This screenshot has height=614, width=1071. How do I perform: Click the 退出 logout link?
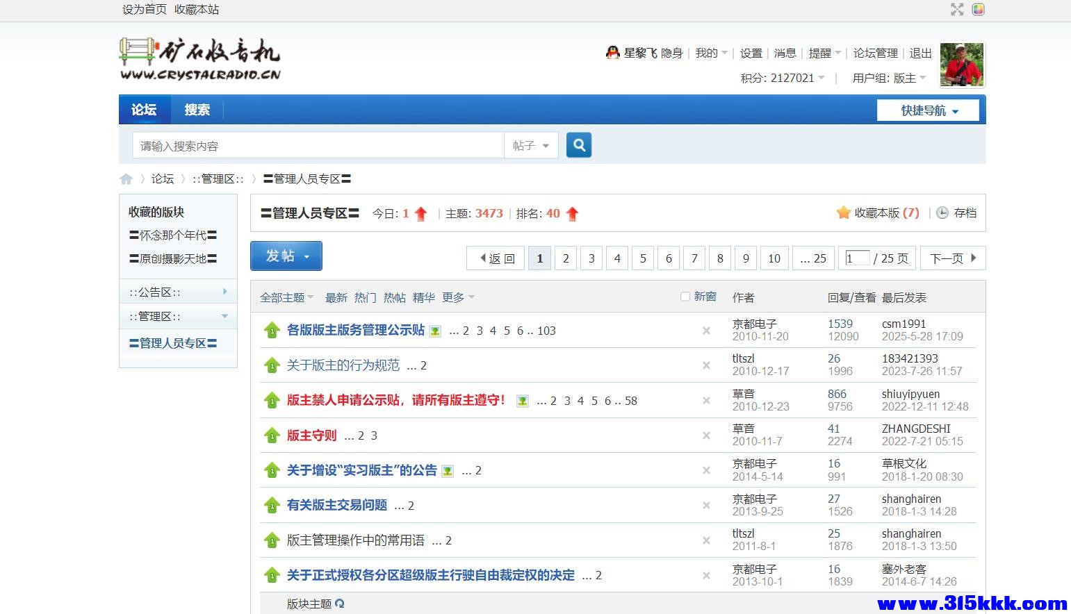tap(919, 52)
